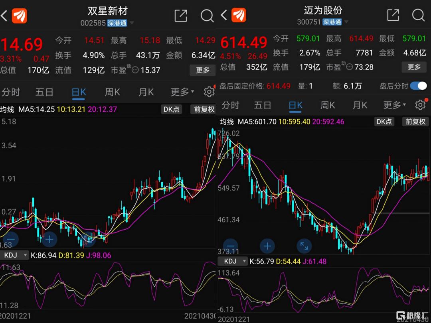This screenshot has height=323, width=431.
Task: Click the 迈为股份 candlestick chart area
Action: [x=323, y=191]
